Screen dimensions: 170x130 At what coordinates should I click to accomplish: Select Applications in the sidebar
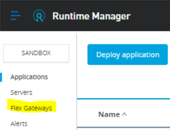29,77
